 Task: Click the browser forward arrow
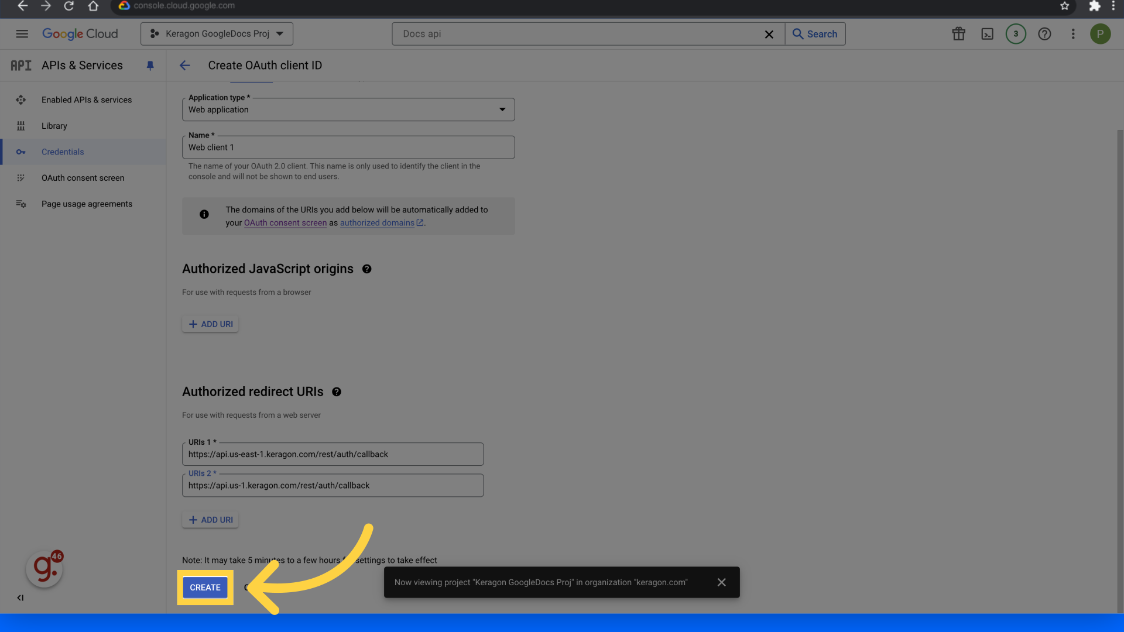[46, 6]
